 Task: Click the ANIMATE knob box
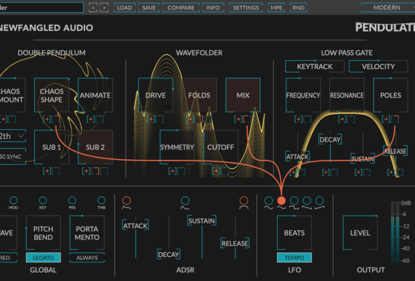[95, 95]
